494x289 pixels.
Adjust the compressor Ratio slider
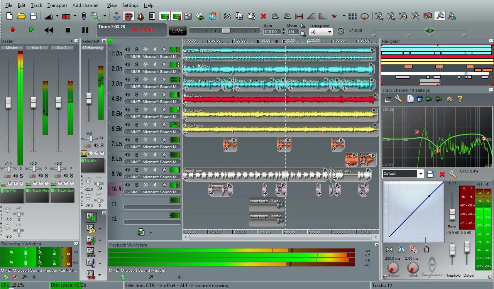452,214
